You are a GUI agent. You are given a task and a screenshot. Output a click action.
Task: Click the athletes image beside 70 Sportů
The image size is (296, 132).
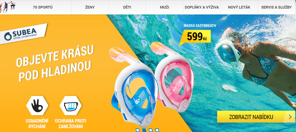[8, 7]
